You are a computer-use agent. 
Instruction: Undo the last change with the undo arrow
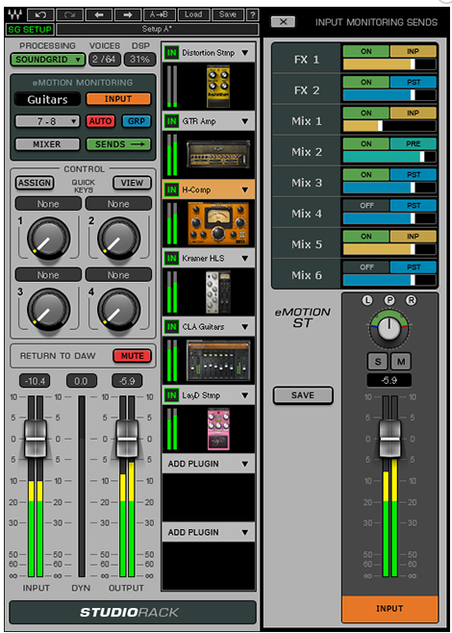click(40, 15)
